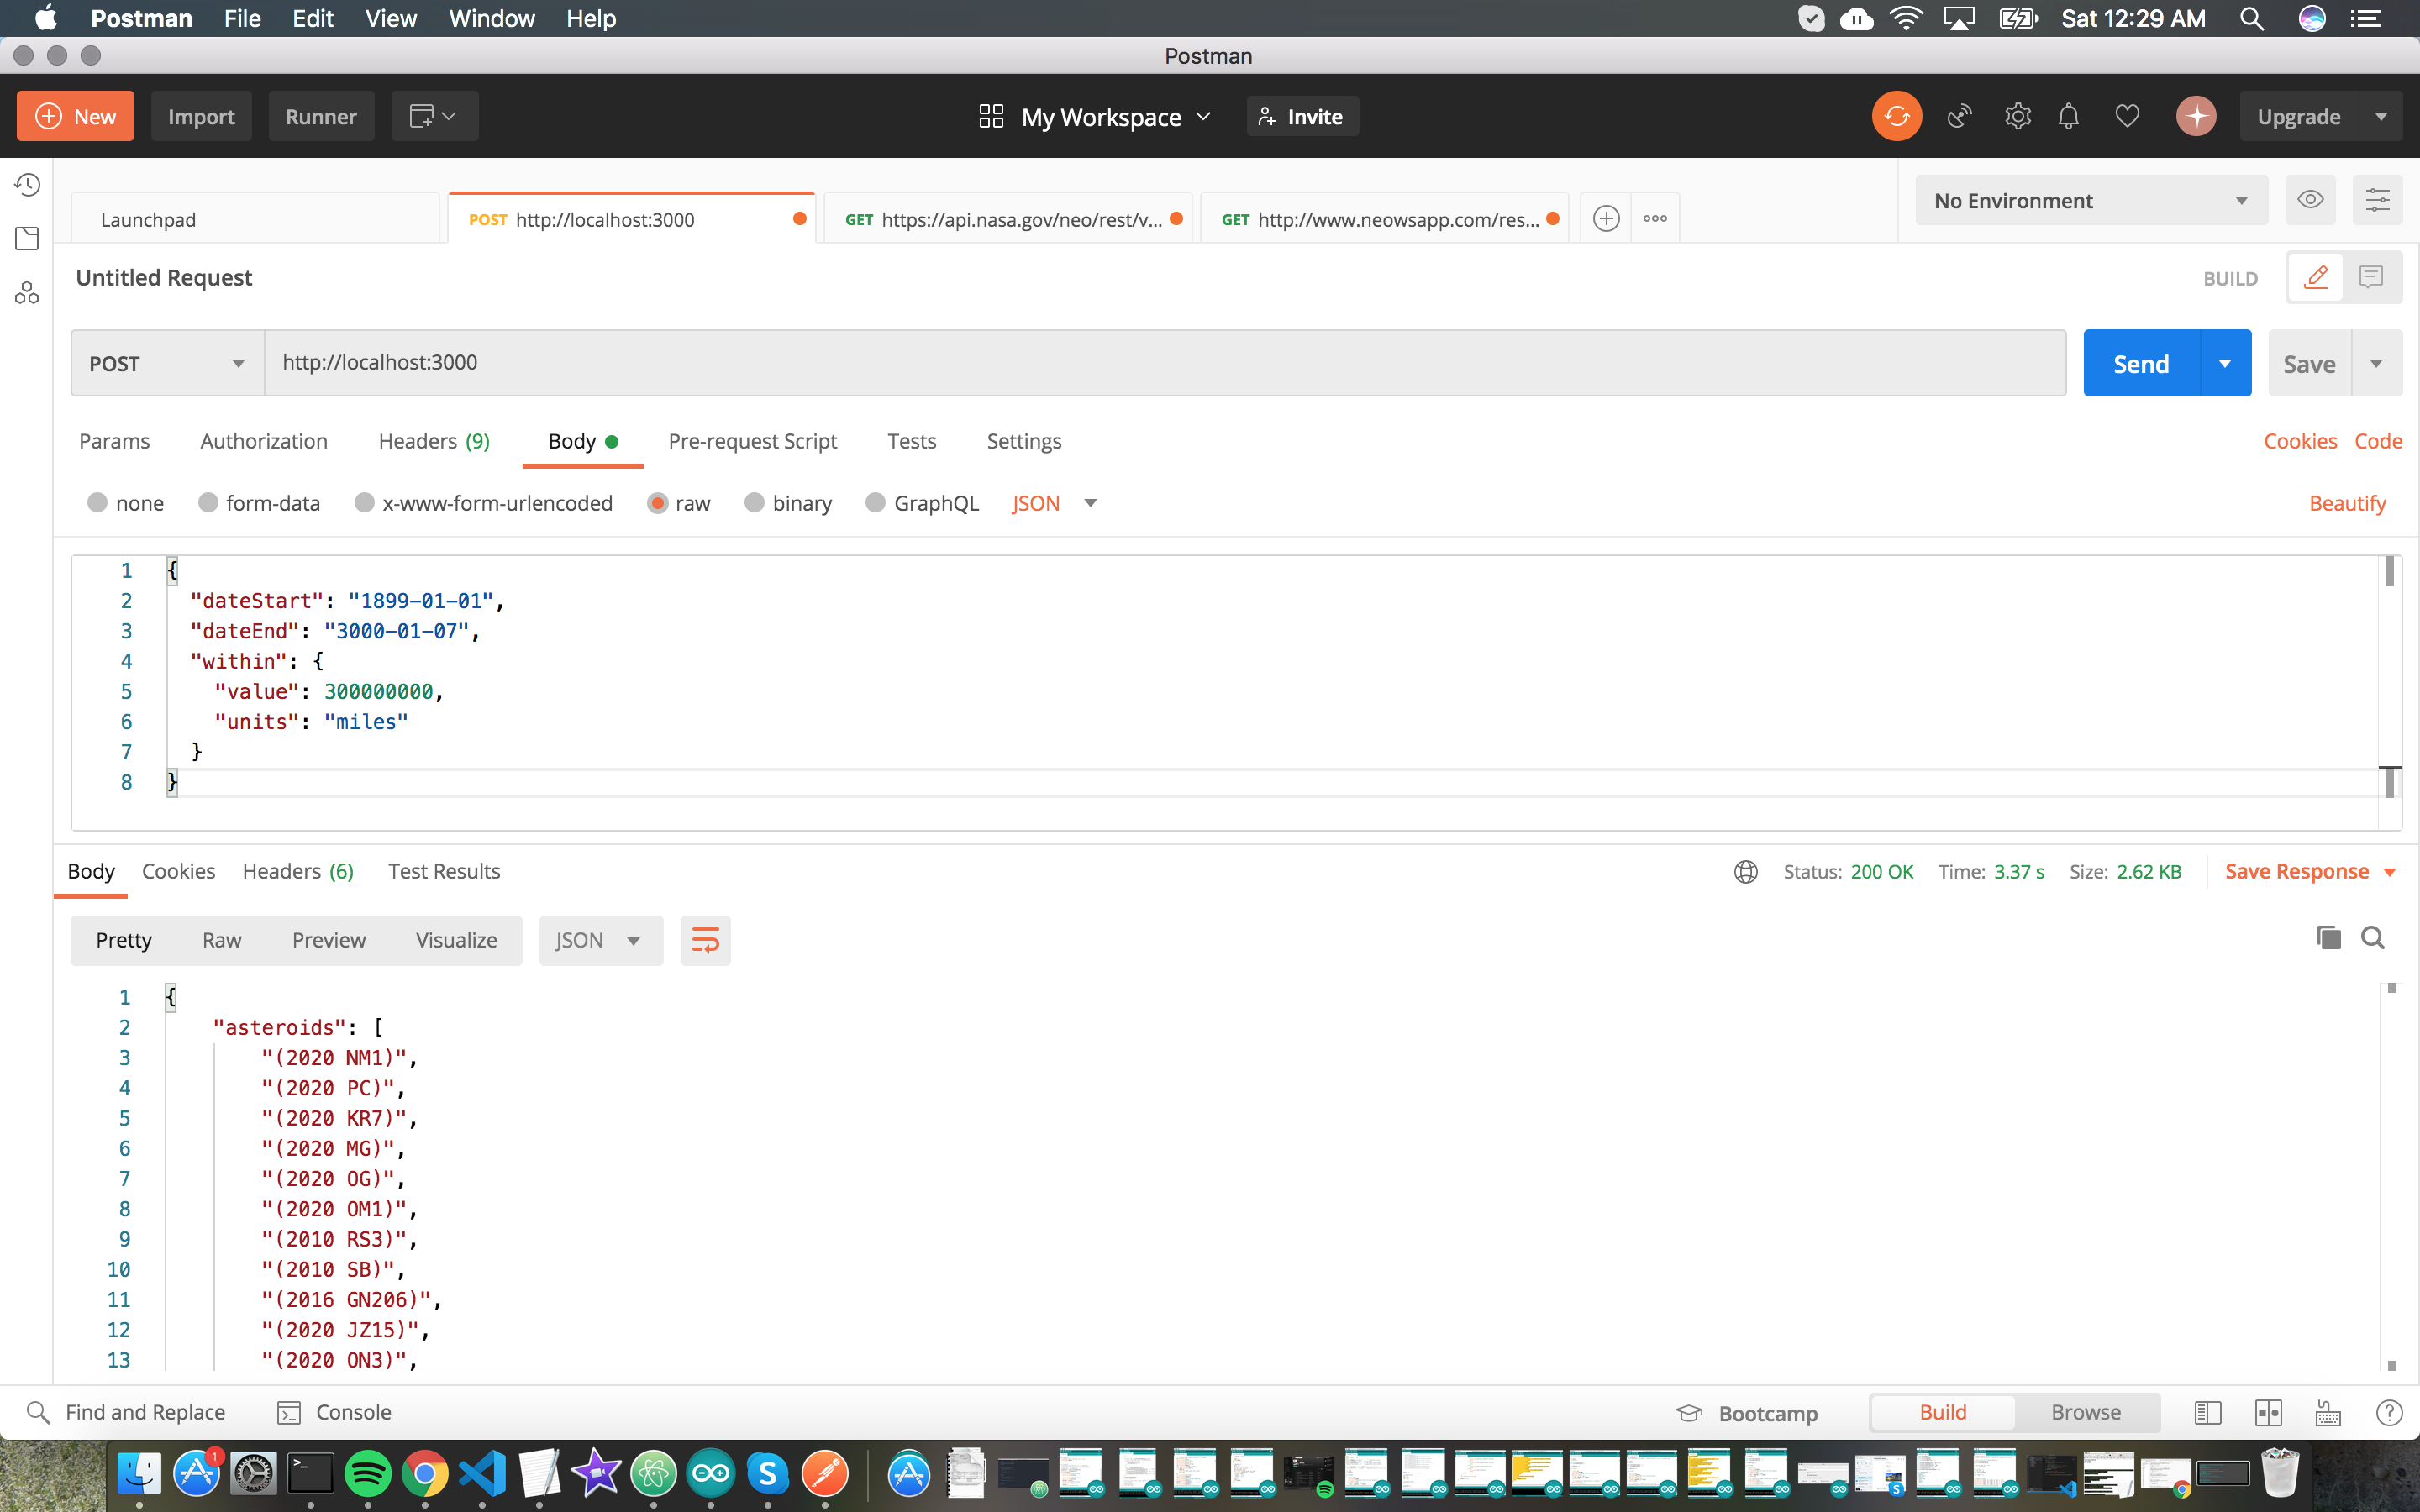The height and width of the screenshot is (1512, 2420).
Task: Switch to the Headers (9) tab
Action: point(434,441)
